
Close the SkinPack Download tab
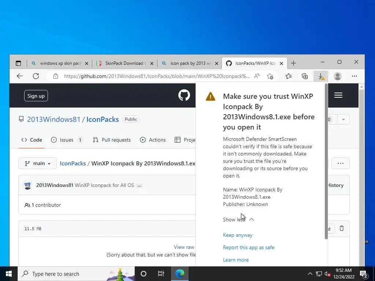coord(152,64)
